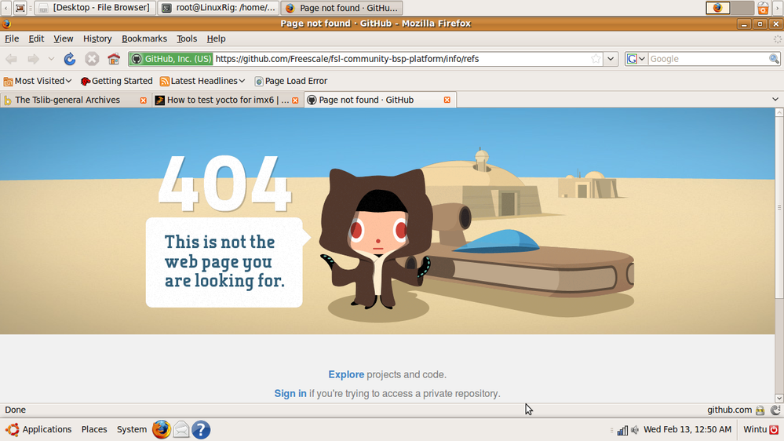Close The Tslib-general Archives tab
The image size is (784, 441).
coord(144,100)
